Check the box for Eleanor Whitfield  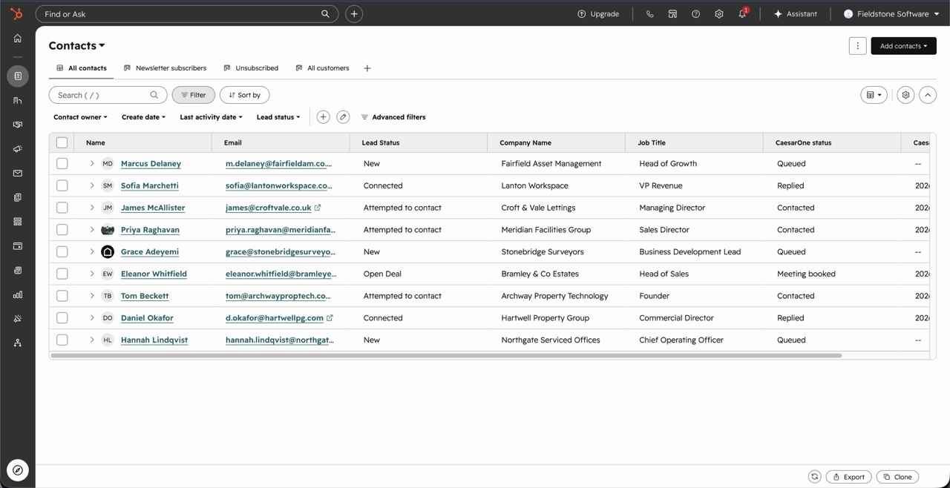point(62,274)
